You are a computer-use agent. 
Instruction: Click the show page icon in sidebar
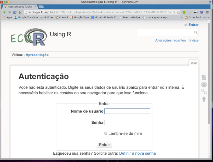204,77
